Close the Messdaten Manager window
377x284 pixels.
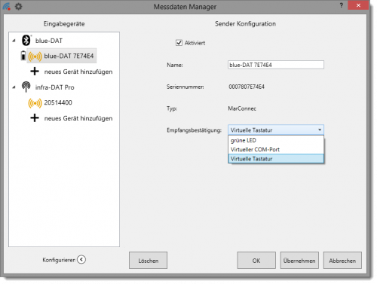click(358, 5)
